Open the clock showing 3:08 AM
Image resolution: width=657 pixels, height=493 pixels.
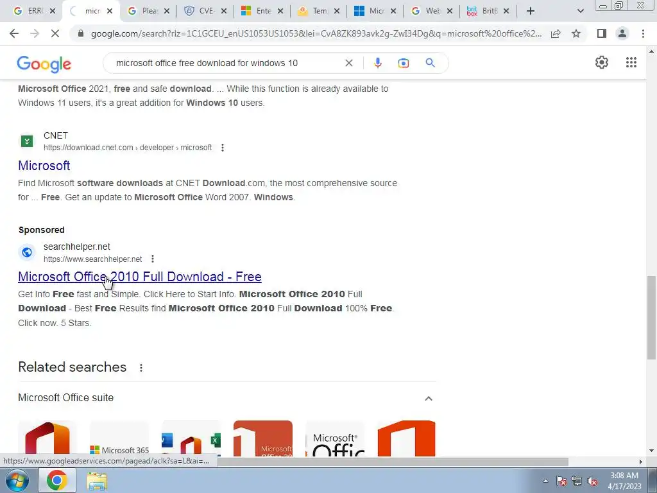coord(624,481)
